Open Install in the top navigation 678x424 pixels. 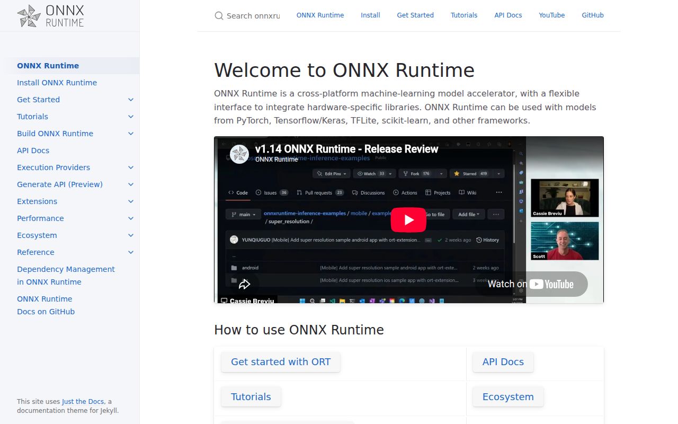pos(370,15)
